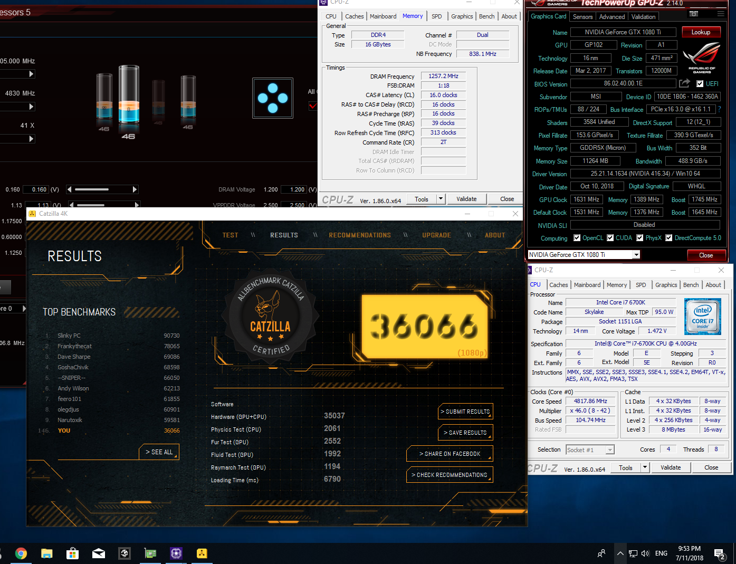The height and width of the screenshot is (564, 736).
Task: Toggle the PhysX checkbox
Action: (640, 238)
